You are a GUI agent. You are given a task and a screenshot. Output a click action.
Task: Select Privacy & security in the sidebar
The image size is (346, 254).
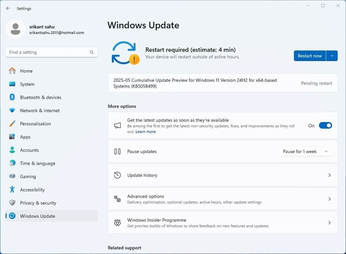(51, 203)
